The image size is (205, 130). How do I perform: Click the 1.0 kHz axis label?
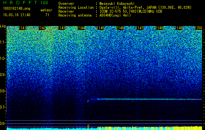pos(3,58)
